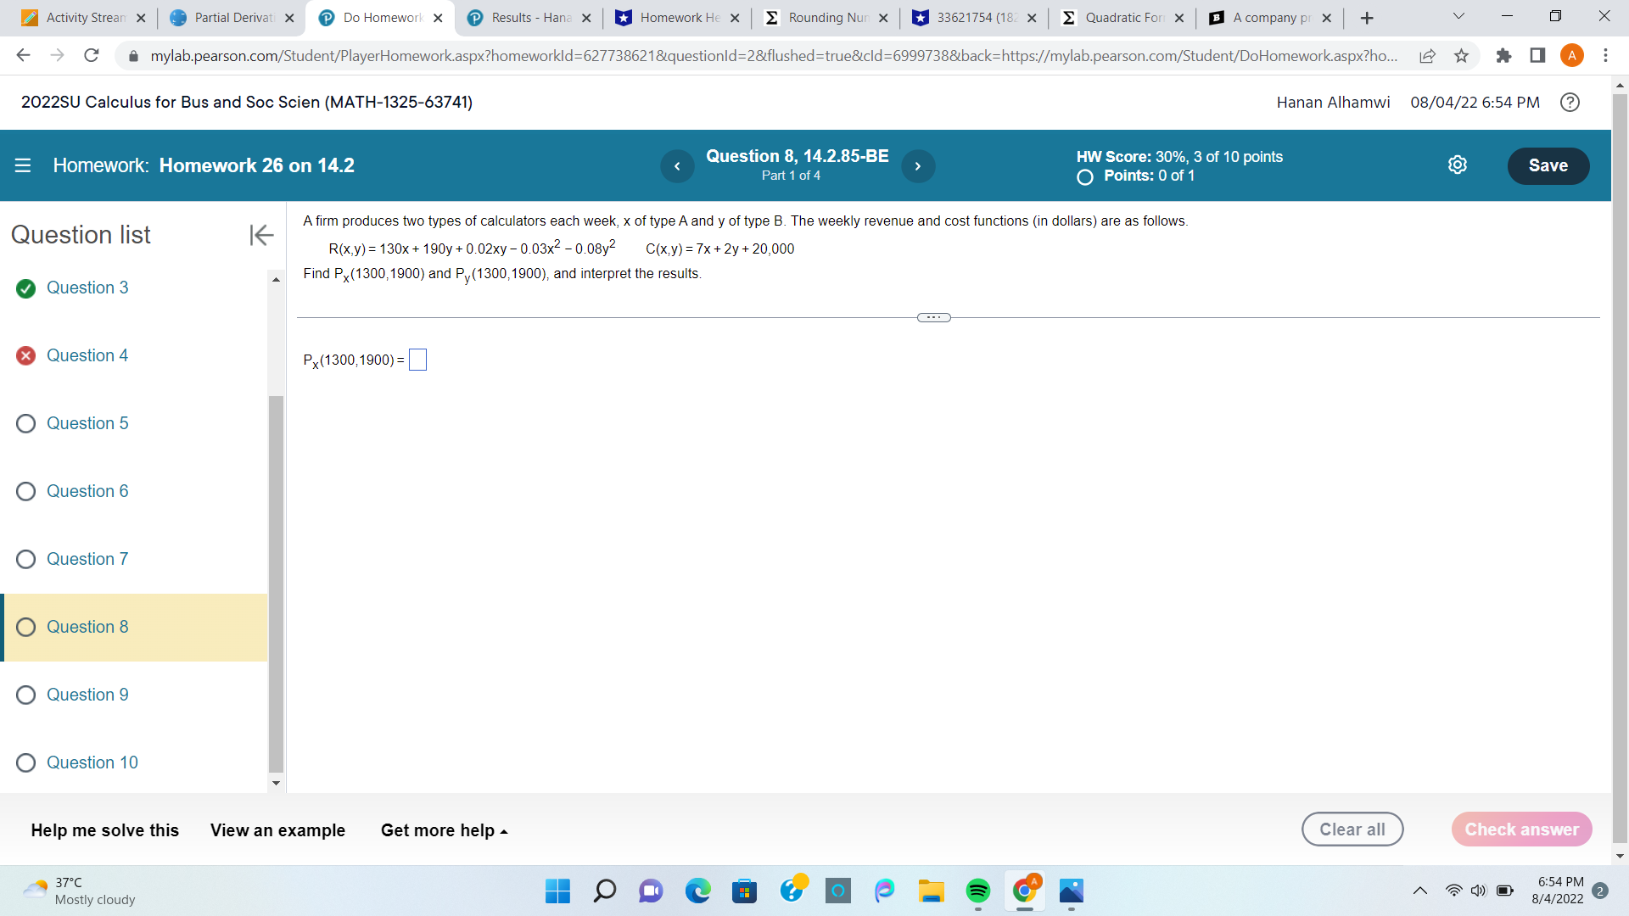The image size is (1629, 916).
Task: Open browser extensions puzzle icon
Action: coord(1503,56)
